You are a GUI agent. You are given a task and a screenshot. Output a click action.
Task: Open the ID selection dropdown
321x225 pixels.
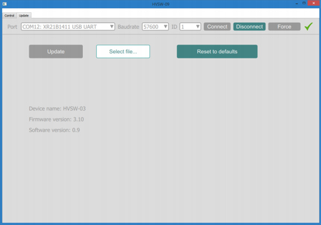pos(190,26)
